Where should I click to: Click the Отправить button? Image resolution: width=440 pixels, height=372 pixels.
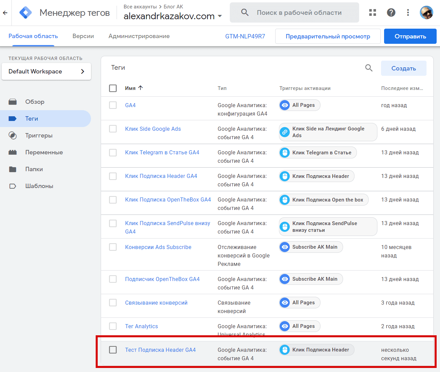(x=410, y=36)
